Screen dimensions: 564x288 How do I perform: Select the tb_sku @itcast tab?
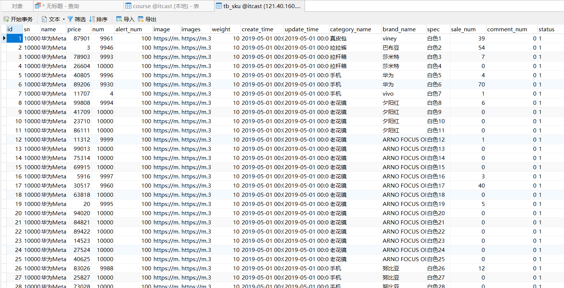(259, 6)
